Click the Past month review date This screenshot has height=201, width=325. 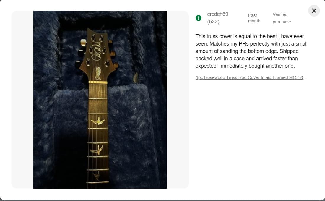(254, 18)
